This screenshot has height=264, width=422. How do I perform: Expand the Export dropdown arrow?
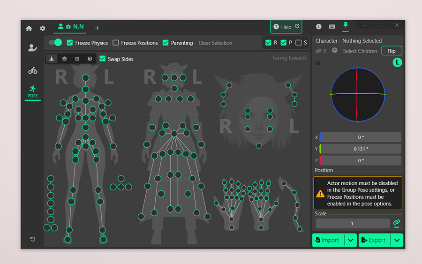(x=397, y=240)
